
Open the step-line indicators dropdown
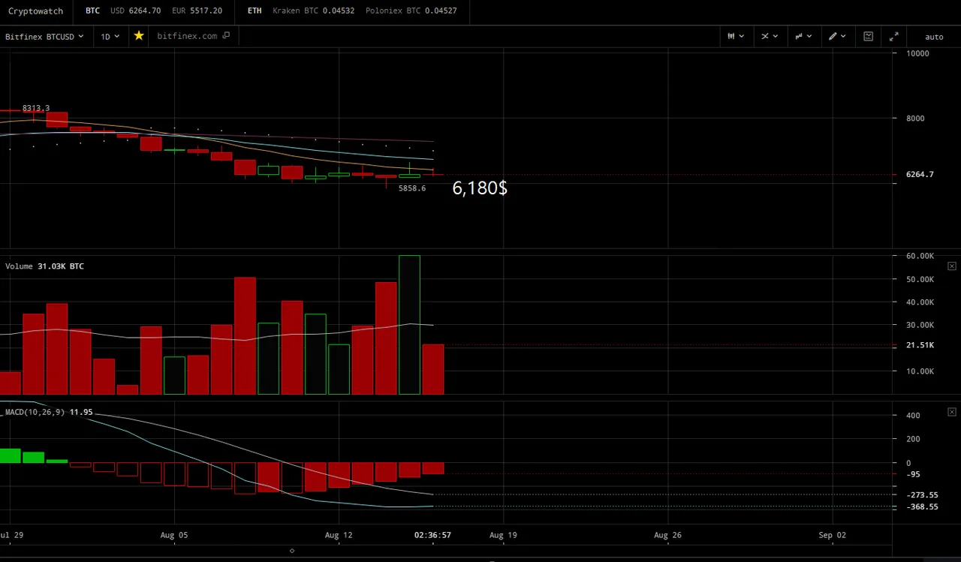[803, 36]
